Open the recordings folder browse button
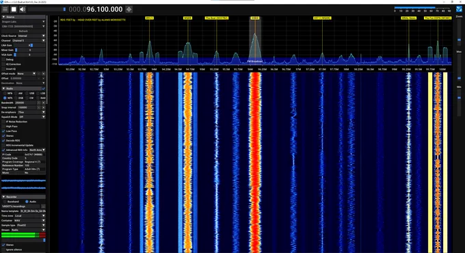Screen dimensions: 465x253 (43, 206)
